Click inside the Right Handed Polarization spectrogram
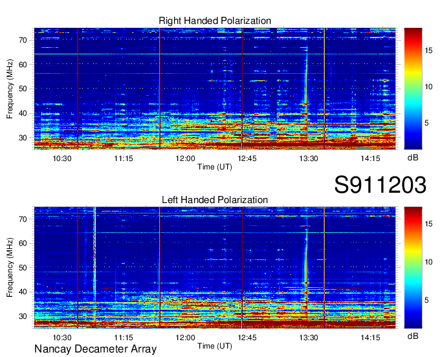 pyautogui.click(x=215, y=89)
